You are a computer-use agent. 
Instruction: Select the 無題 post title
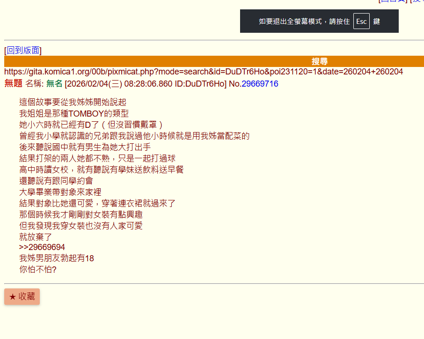pyautogui.click(x=14, y=84)
